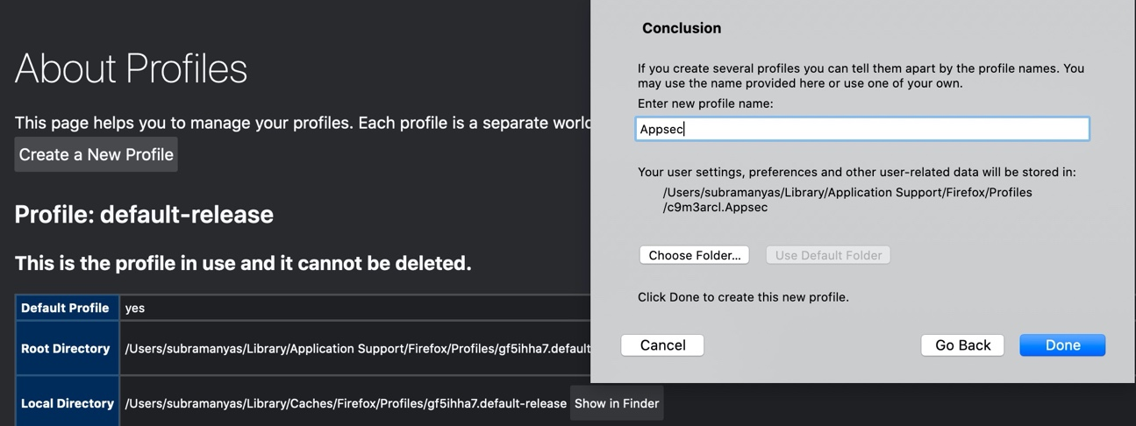
Task: Click the Create a New Profile button
Action: point(96,154)
